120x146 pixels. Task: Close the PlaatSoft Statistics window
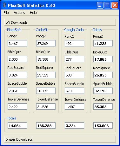[x=115, y=5]
